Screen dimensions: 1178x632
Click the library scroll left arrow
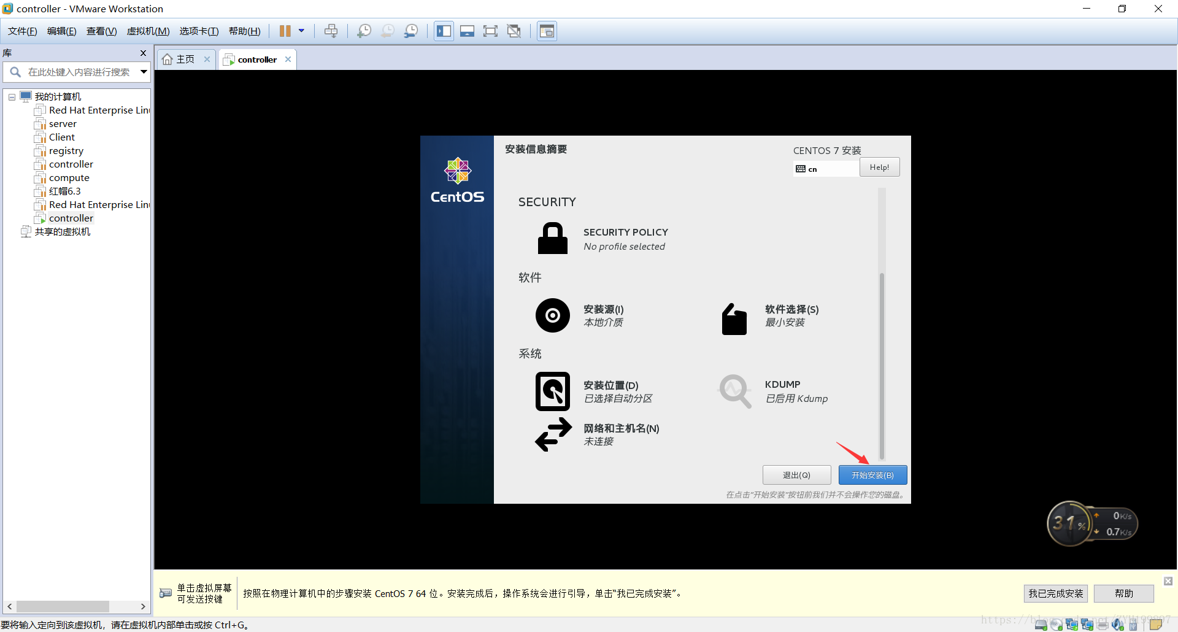pos(9,606)
